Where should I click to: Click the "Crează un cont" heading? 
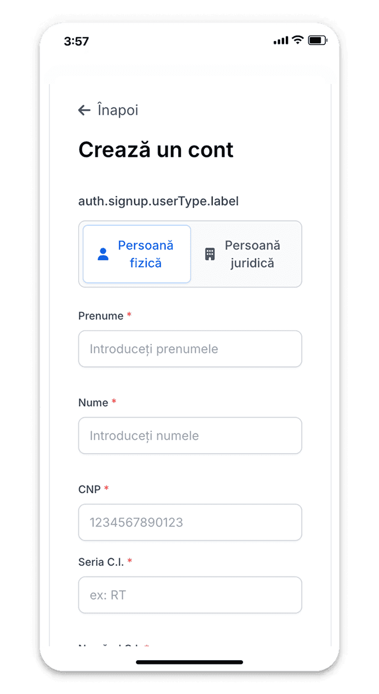[156, 150]
